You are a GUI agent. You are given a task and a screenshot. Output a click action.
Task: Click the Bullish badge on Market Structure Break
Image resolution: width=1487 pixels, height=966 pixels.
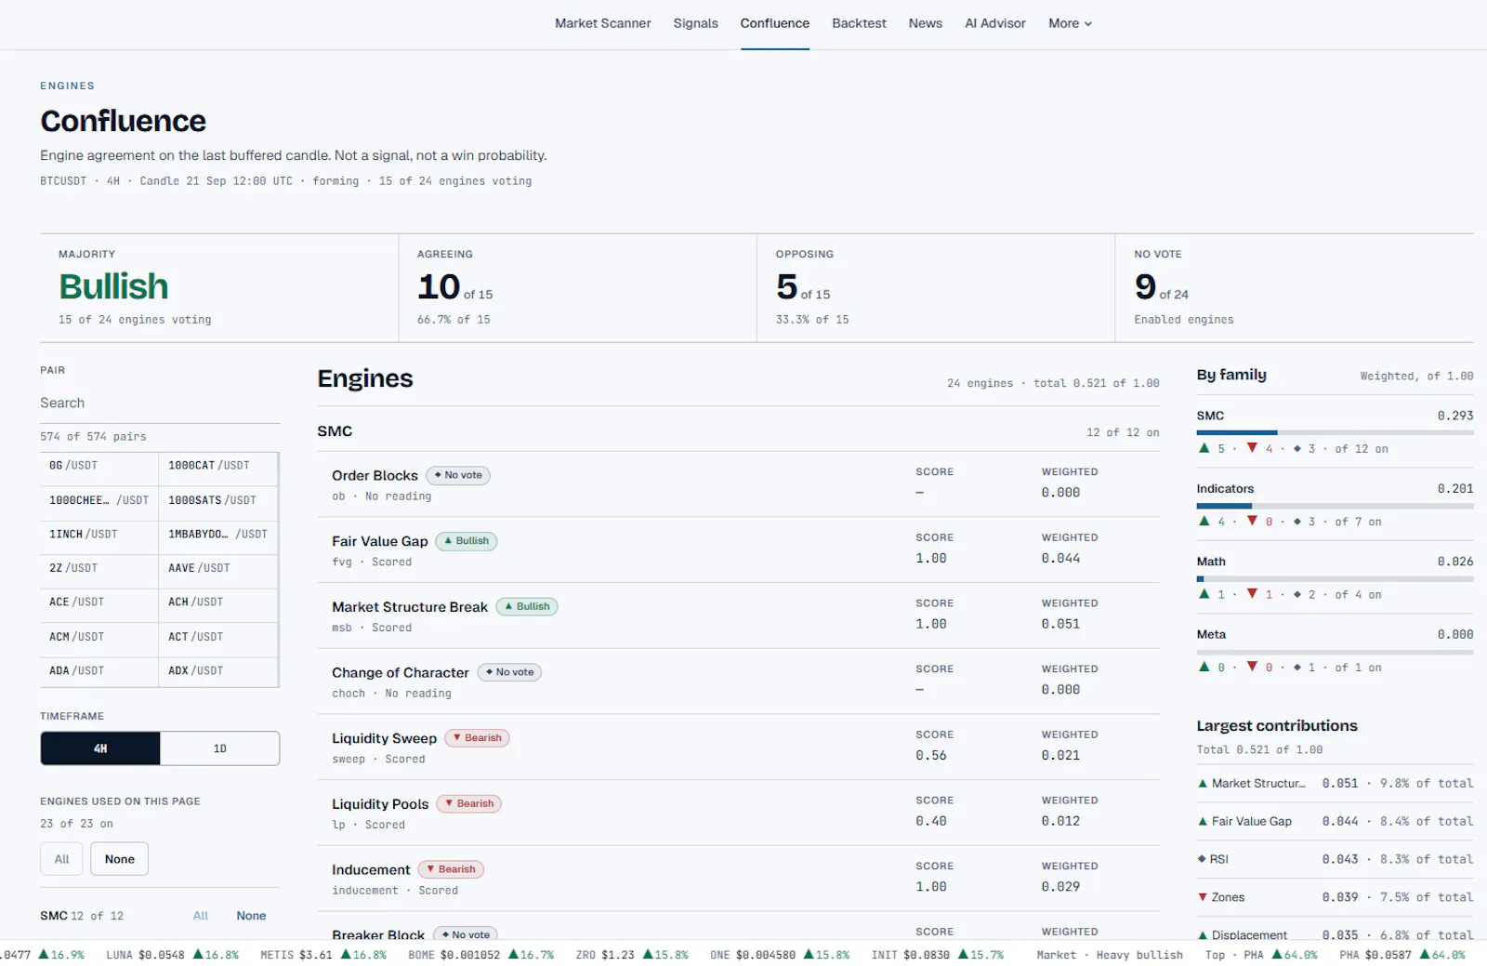pos(527,606)
